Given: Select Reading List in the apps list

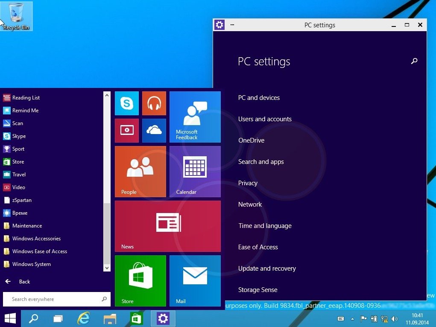Looking at the screenshot, I should pos(26,98).
